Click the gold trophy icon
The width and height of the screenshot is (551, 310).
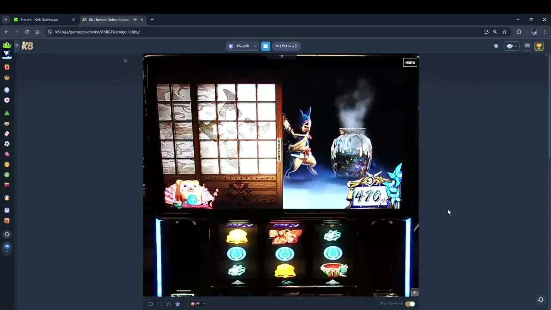539,46
